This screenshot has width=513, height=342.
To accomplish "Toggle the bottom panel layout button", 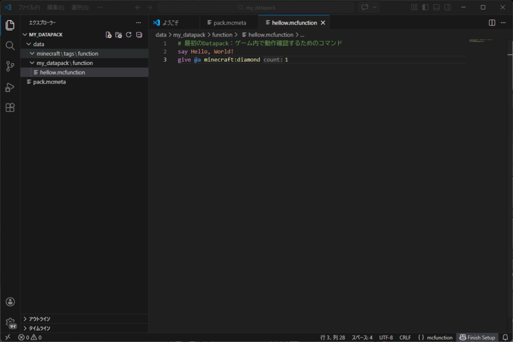I will (x=436, y=8).
